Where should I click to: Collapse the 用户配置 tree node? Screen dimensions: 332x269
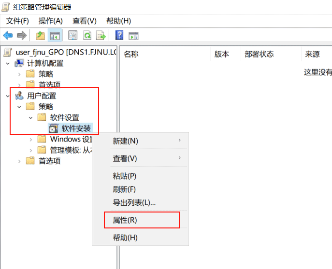8,96
